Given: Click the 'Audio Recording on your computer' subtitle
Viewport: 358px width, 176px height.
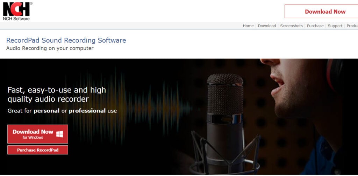Looking at the screenshot, I should click(50, 48).
